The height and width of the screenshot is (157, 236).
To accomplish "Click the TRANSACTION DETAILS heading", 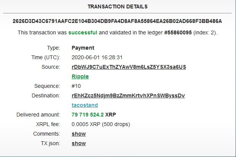I will point(117,6).
